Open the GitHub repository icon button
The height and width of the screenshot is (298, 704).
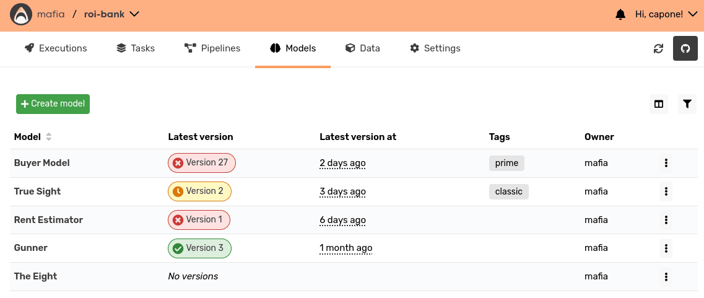point(685,48)
